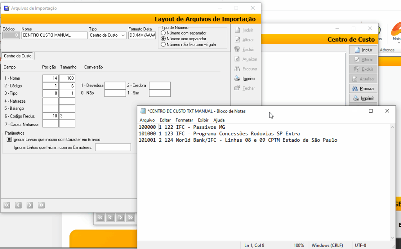Go to first record navigation arrow
The height and width of the screenshot is (249, 401).
tap(7, 205)
